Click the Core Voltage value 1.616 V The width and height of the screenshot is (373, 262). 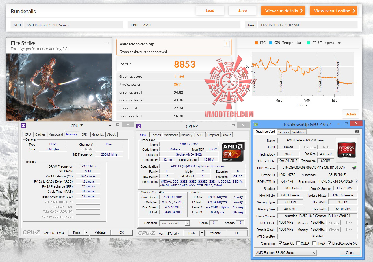point(208,159)
